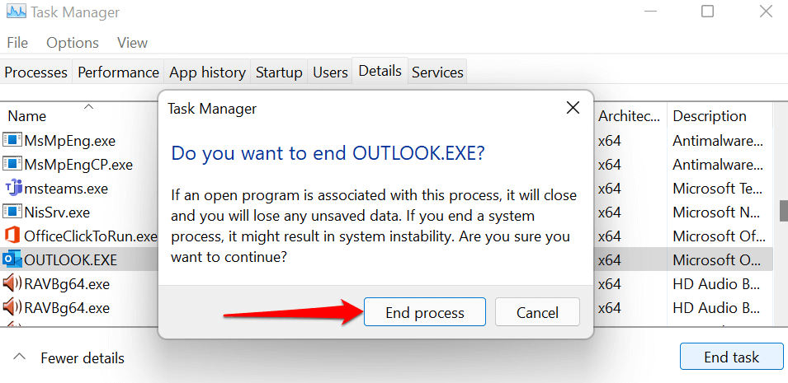788x383 pixels.
Task: Click the msteams.exe Teams icon
Action: pyautogui.click(x=12, y=188)
